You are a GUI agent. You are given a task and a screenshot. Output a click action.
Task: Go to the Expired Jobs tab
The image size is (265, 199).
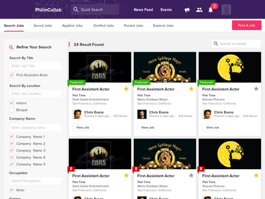pos(163,26)
